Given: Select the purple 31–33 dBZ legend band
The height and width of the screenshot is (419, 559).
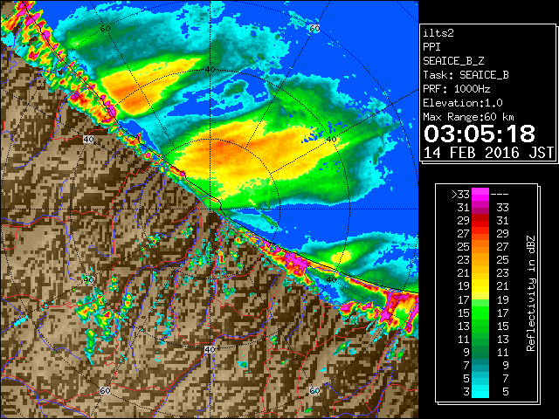Looking at the screenshot, I should click(x=480, y=208).
